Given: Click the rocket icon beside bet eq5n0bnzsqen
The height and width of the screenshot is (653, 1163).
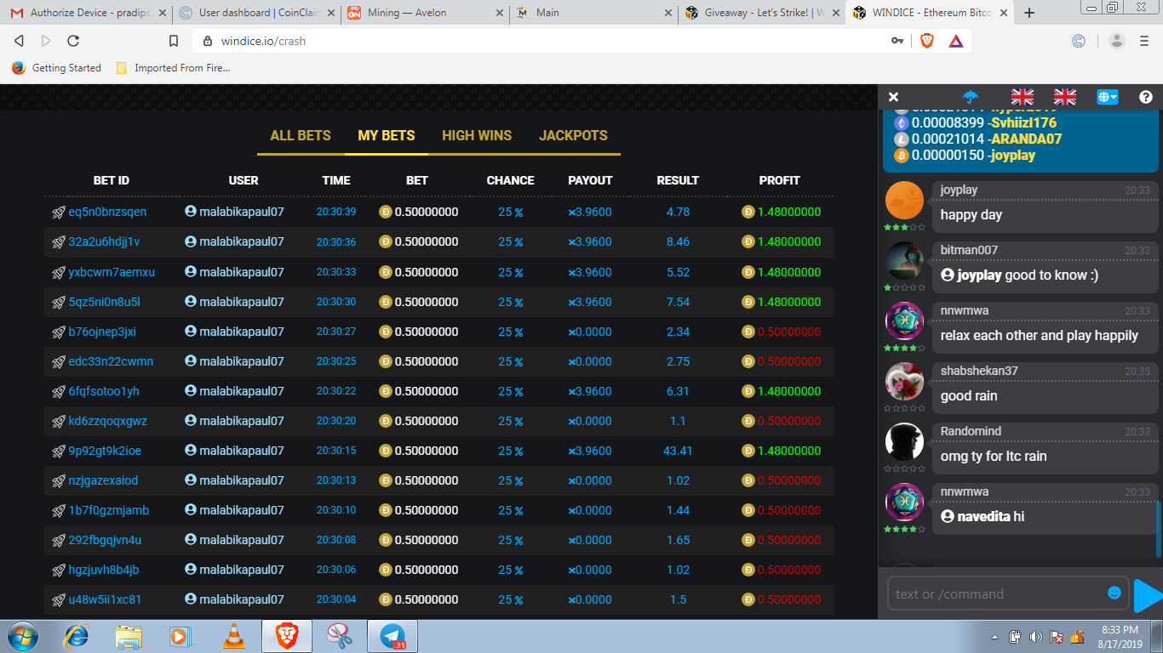Looking at the screenshot, I should click(59, 212).
